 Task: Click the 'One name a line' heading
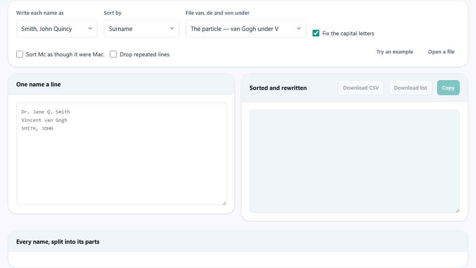pyautogui.click(x=38, y=84)
